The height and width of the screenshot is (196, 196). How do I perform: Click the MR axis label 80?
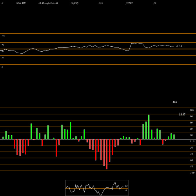click(191, 116)
